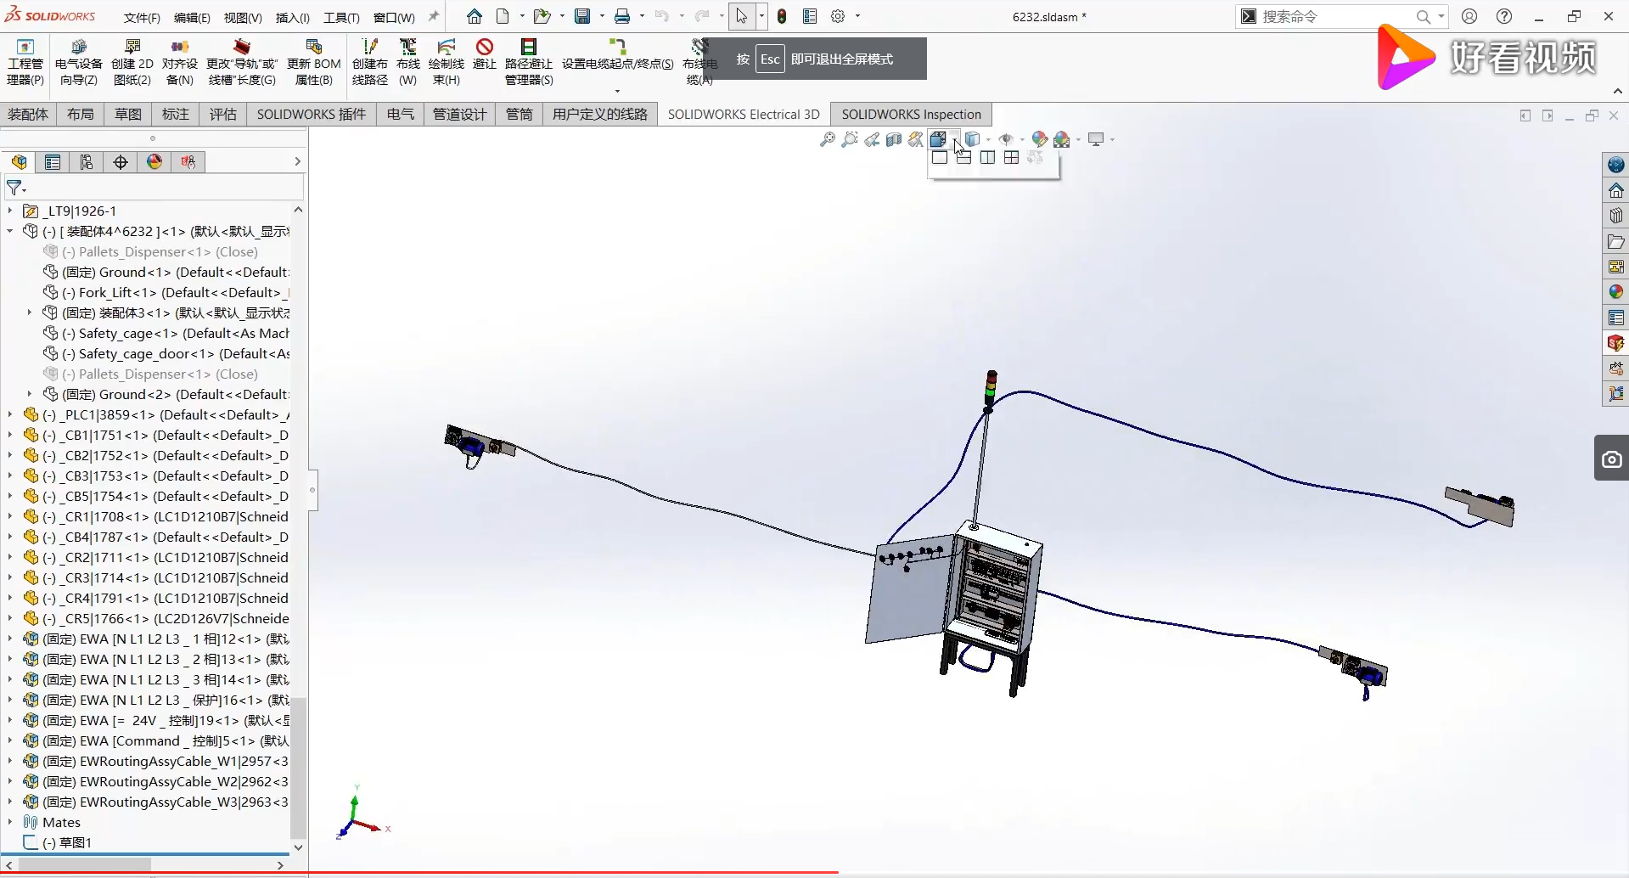Switch to the 电气 ribbon tab
This screenshot has width=1629, height=878.
tap(400, 114)
